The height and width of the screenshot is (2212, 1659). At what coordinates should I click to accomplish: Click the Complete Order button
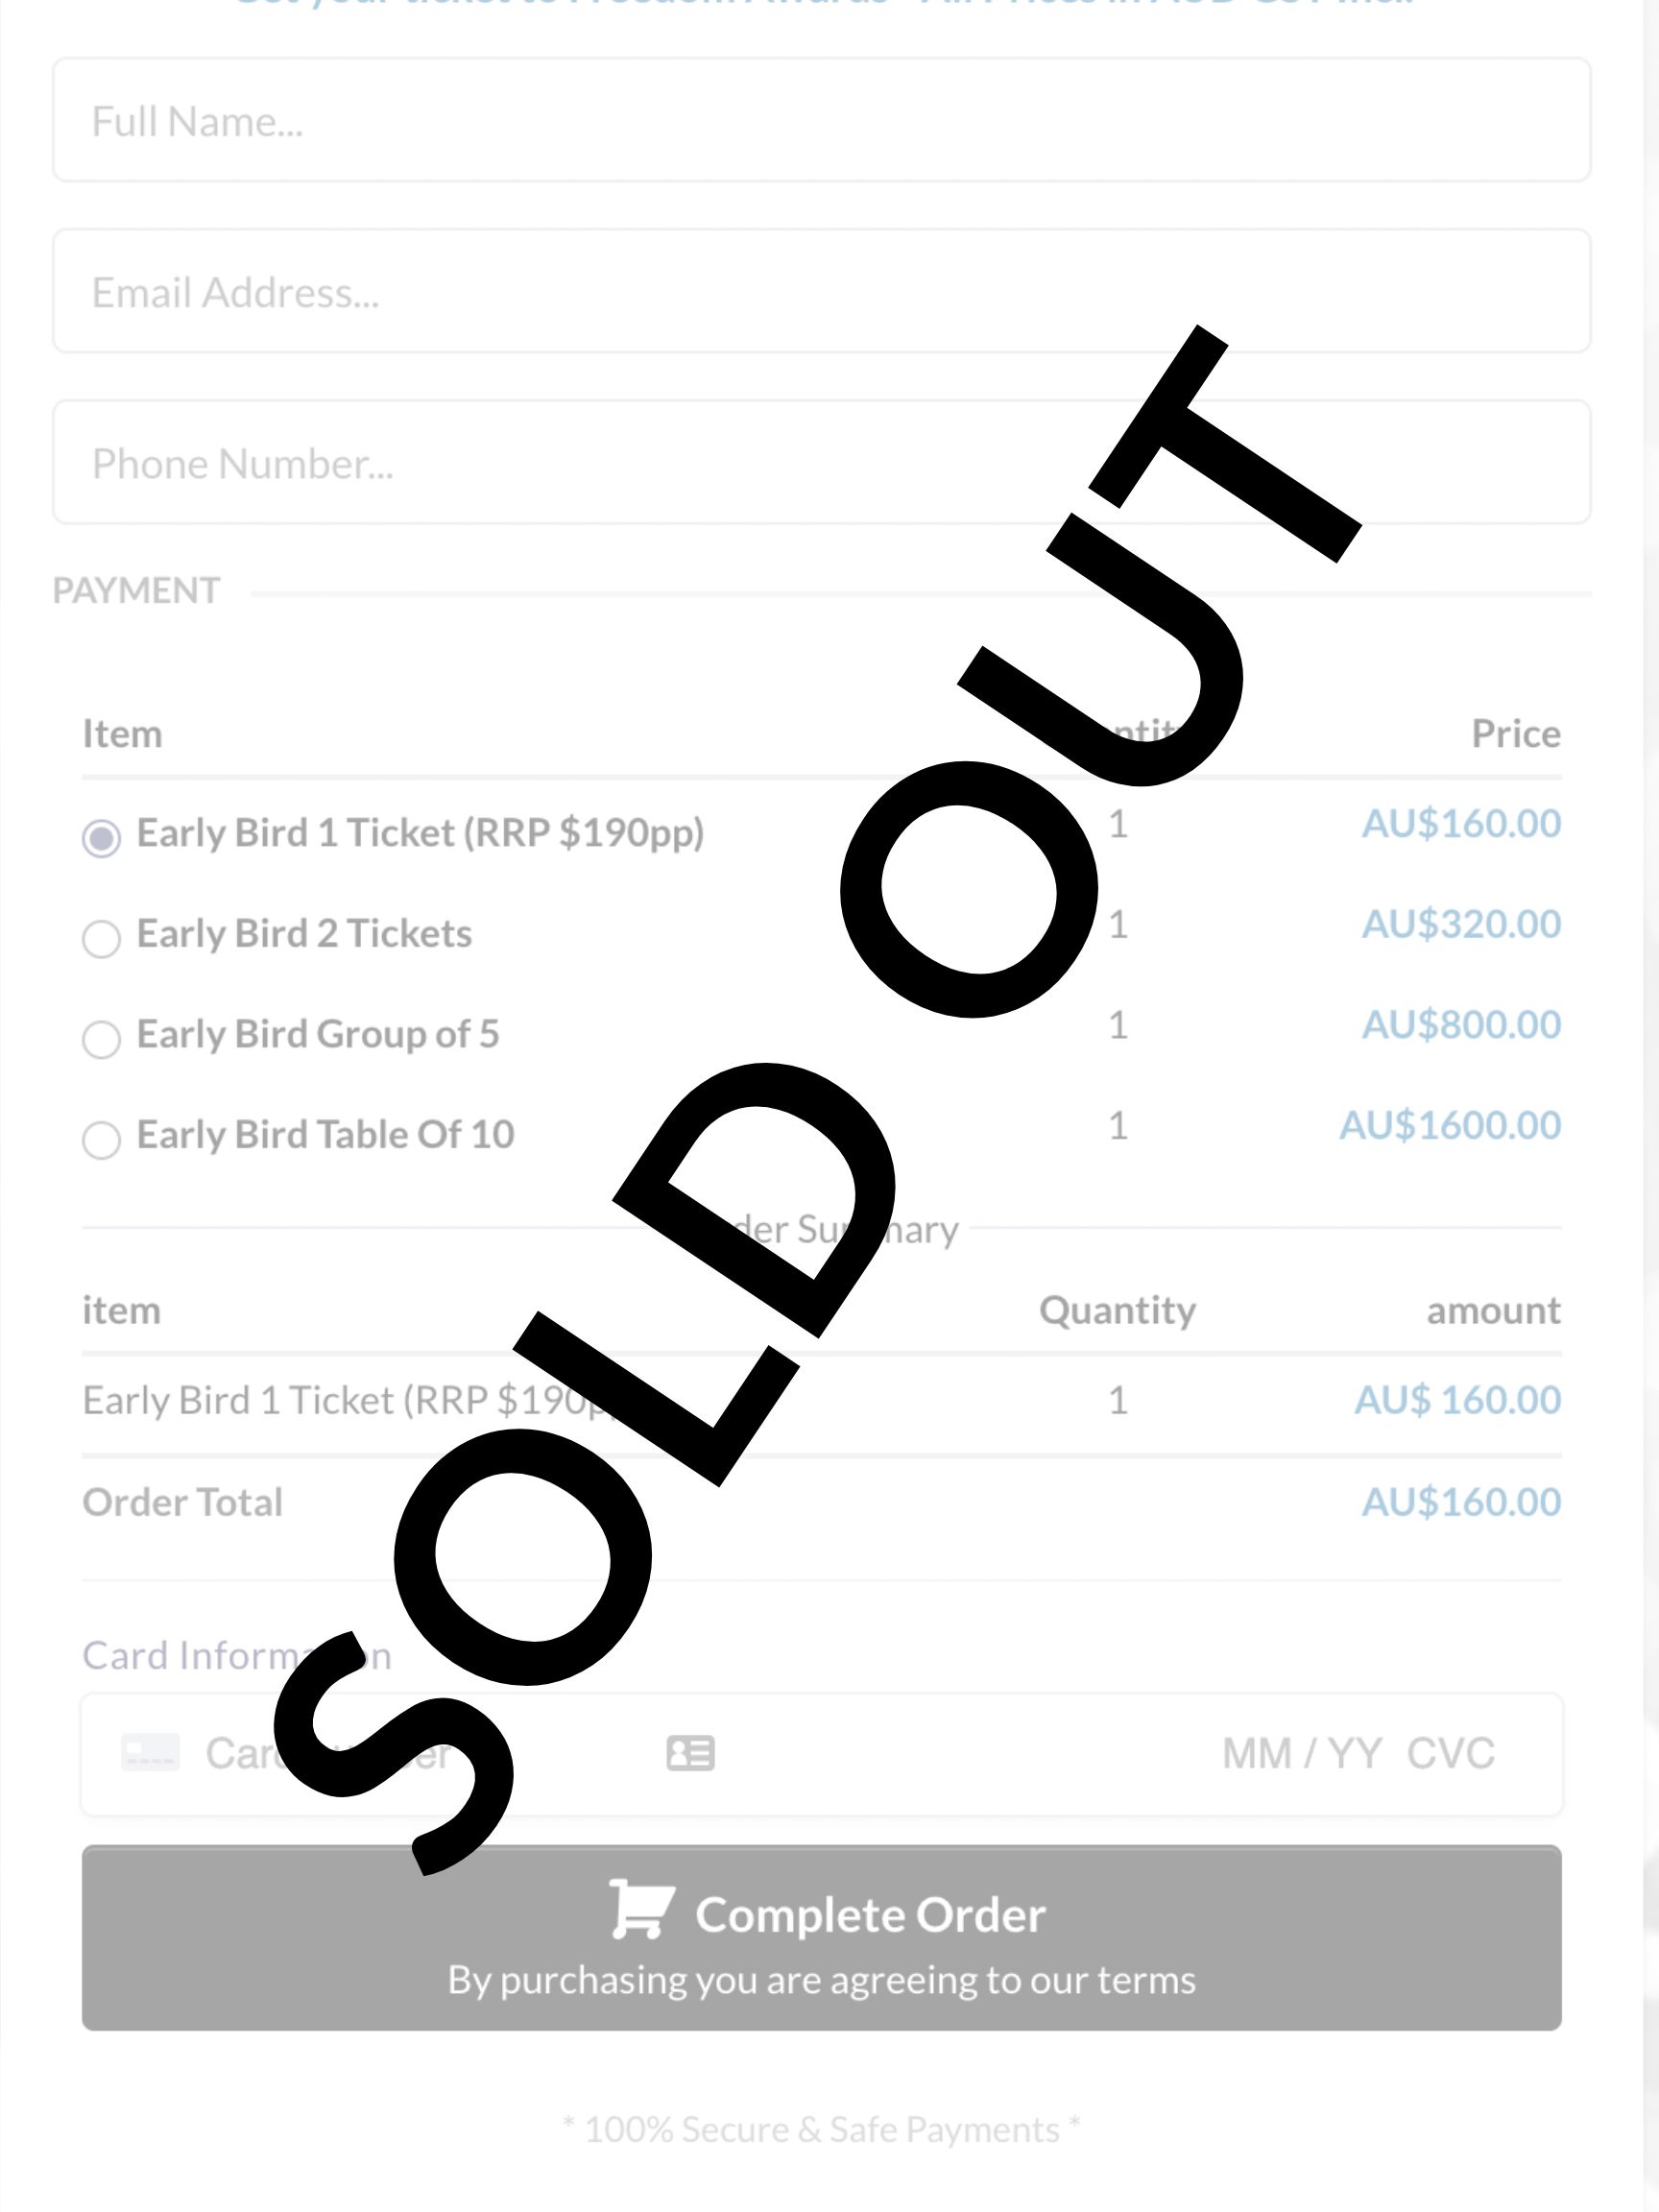point(821,1937)
